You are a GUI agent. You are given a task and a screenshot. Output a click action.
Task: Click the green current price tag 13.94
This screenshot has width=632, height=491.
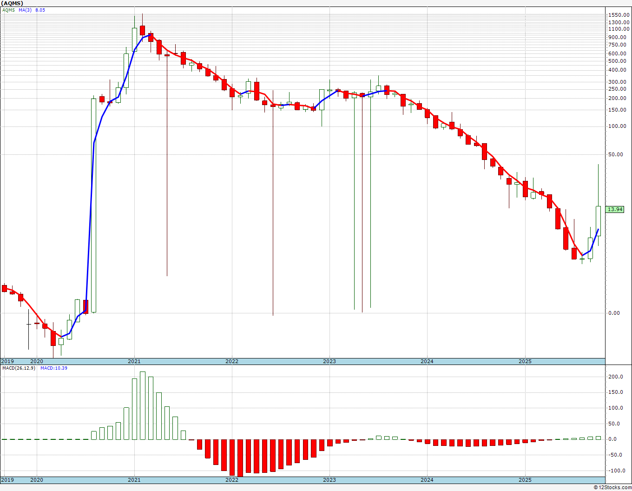(615, 209)
